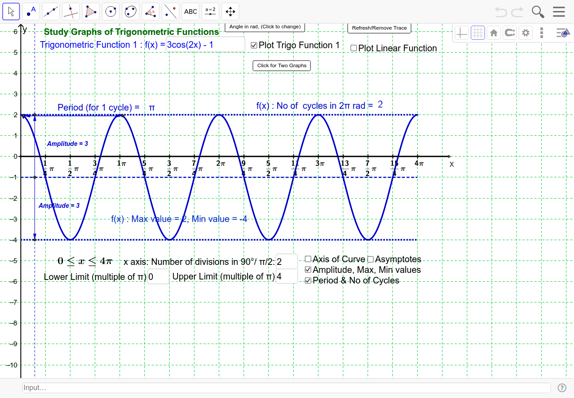Image resolution: width=574 pixels, height=398 pixels.
Task: Click the Click for Two Graphs button
Action: [x=282, y=65]
